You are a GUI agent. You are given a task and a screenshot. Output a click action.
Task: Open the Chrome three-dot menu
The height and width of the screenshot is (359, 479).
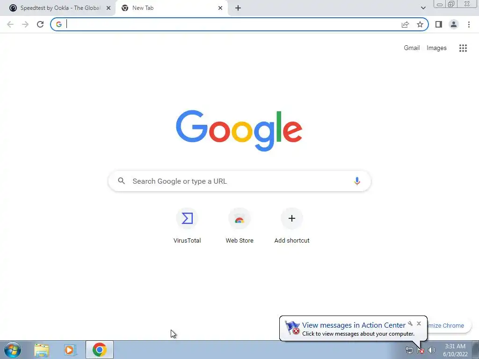coord(469,24)
